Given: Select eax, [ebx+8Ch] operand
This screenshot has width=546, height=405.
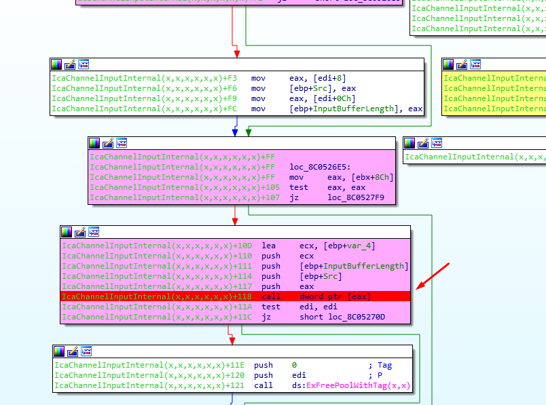Looking at the screenshot, I should click(361, 178).
